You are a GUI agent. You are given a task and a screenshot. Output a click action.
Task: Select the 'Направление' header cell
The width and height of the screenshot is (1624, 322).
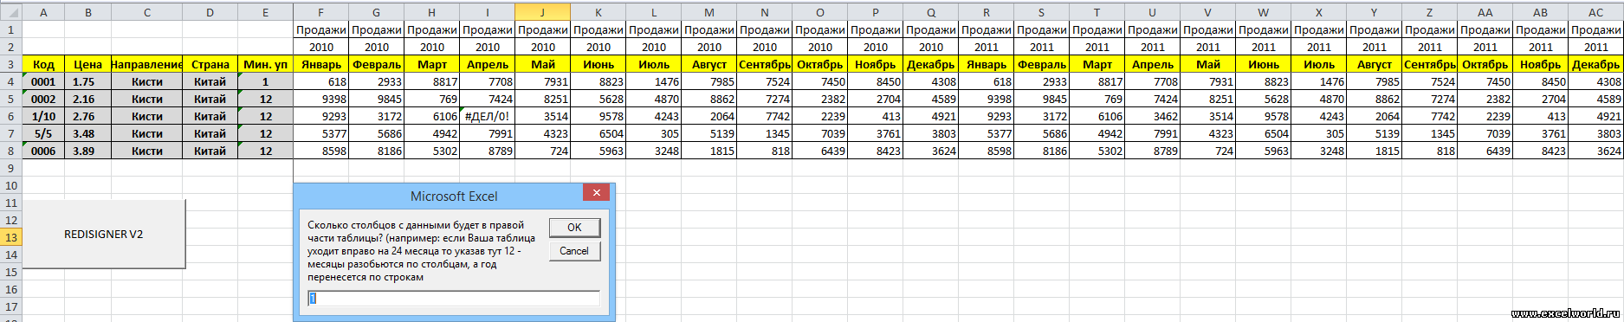[x=147, y=64]
